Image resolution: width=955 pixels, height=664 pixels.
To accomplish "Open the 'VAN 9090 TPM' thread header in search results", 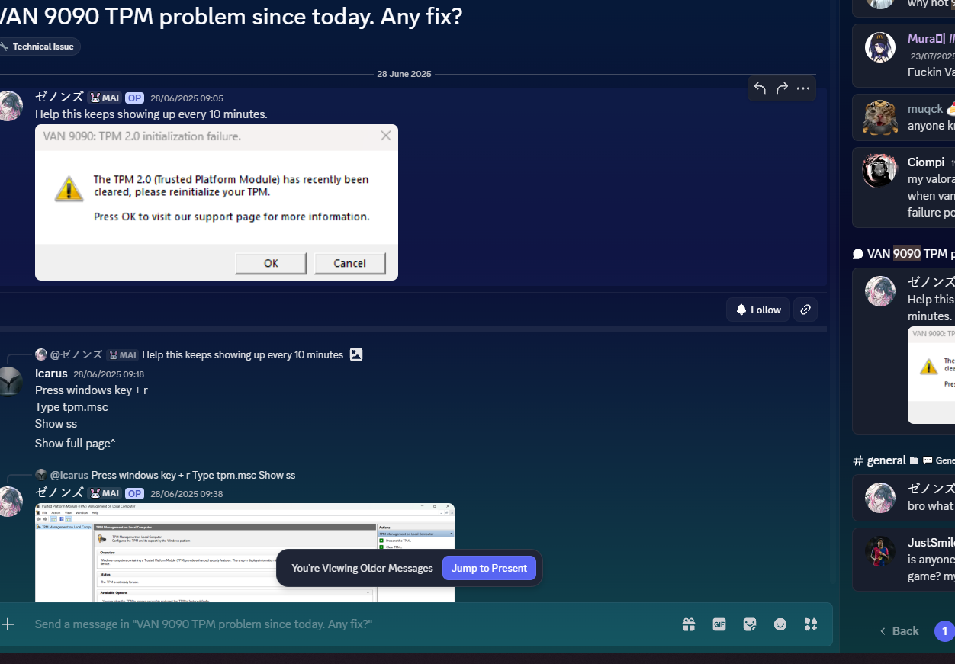I will click(904, 253).
